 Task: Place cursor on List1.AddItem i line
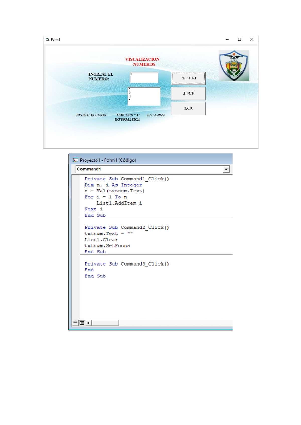tap(119, 203)
